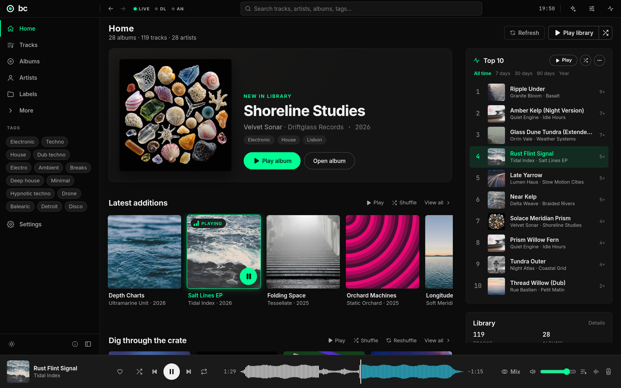Seek within the track waveform

click(352, 371)
